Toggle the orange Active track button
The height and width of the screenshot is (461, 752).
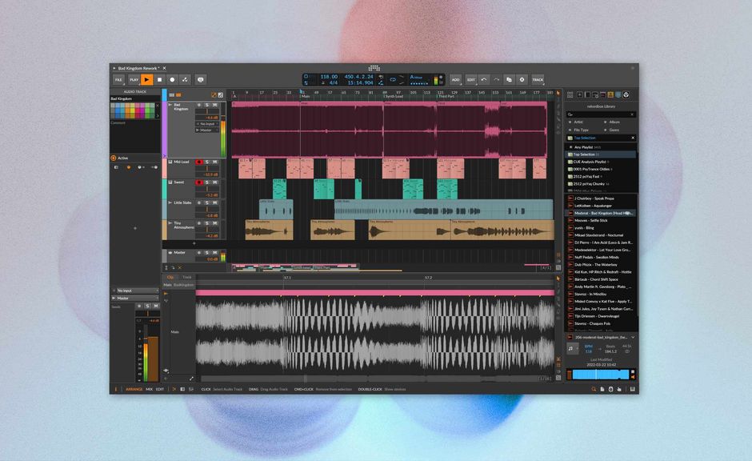[x=114, y=158]
